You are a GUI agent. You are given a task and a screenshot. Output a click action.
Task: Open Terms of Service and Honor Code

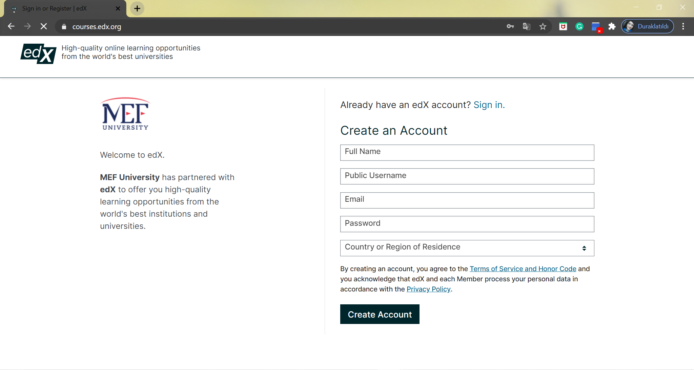tap(523, 269)
